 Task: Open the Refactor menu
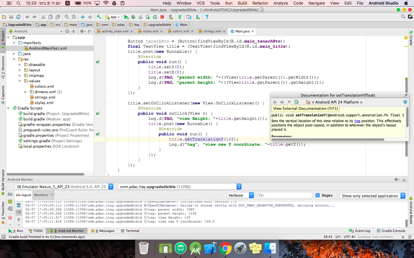tap(260, 3)
